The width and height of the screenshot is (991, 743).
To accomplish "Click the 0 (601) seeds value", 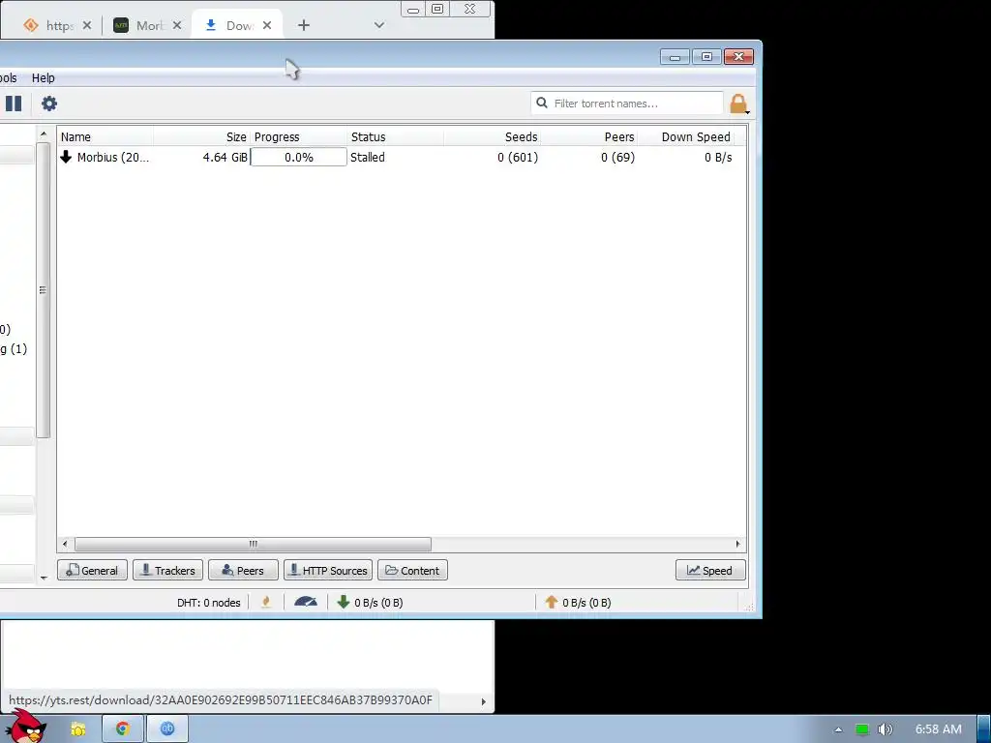I will (518, 158).
